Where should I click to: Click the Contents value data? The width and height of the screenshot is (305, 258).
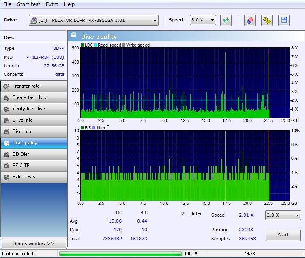point(60,74)
